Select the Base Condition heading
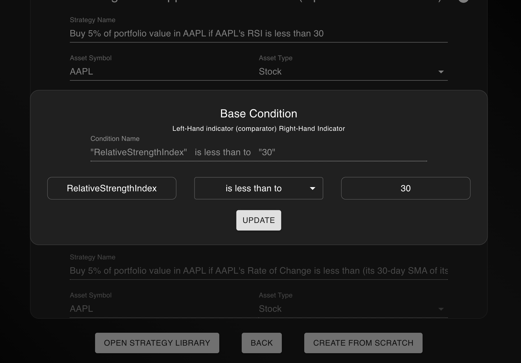521x363 pixels. click(258, 113)
